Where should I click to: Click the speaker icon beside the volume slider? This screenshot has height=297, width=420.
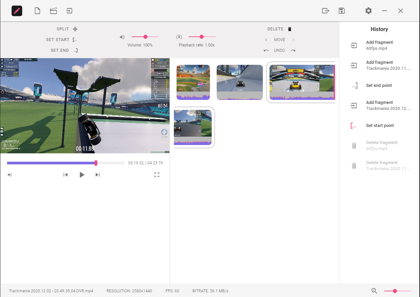122,37
